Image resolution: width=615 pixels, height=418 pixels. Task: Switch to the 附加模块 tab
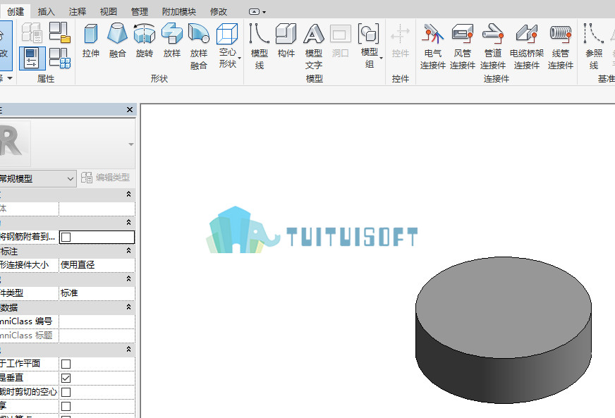pos(179,12)
